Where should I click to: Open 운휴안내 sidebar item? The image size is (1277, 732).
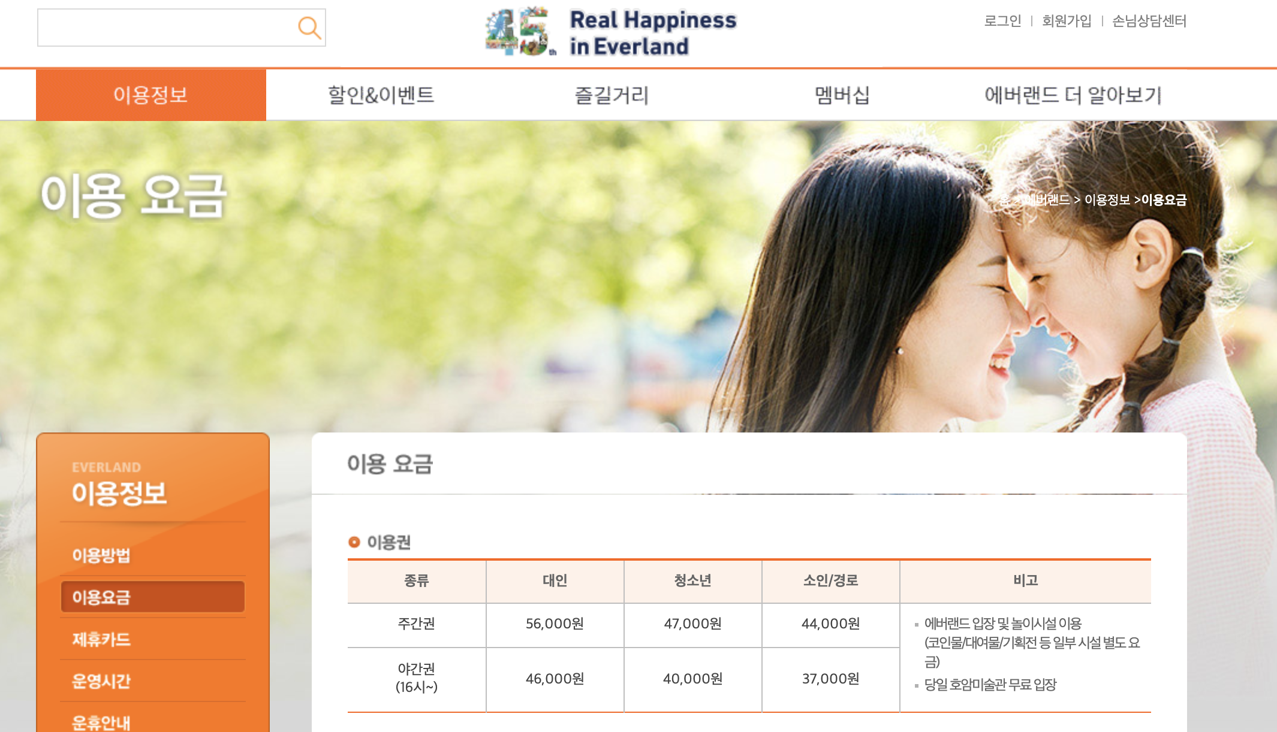101,722
